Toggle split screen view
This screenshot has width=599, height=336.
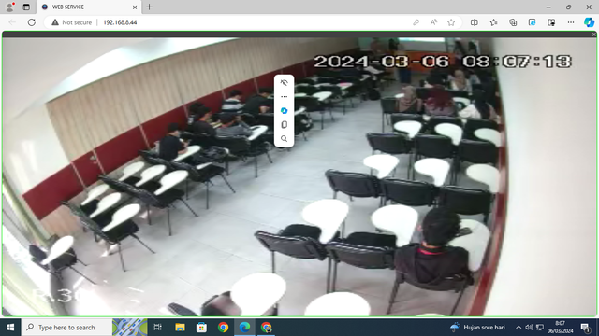point(475,22)
